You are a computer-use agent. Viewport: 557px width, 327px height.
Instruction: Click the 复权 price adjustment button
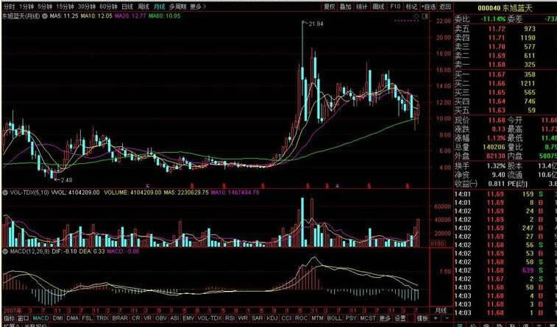pyautogui.click(x=329, y=6)
